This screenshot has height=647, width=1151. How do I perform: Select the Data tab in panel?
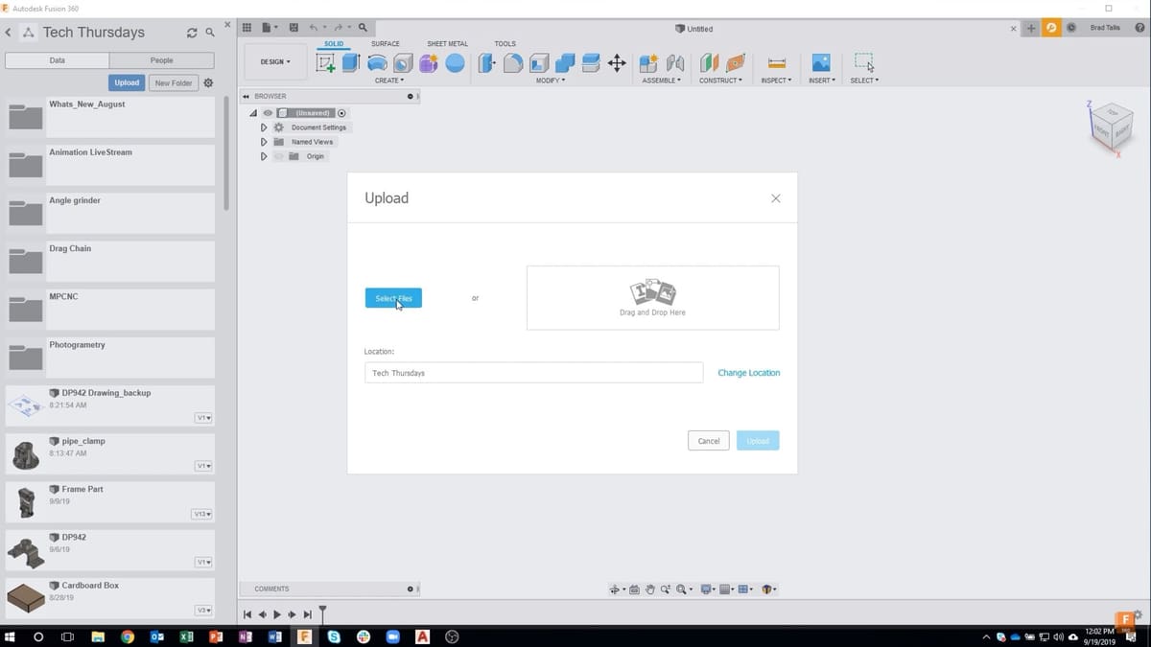(x=58, y=60)
